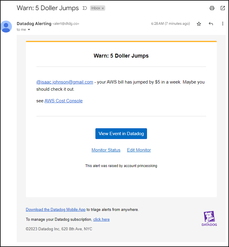Click 'This alert was raised by account princessking'
Viewport: 229px width, 247px height.
121,166
